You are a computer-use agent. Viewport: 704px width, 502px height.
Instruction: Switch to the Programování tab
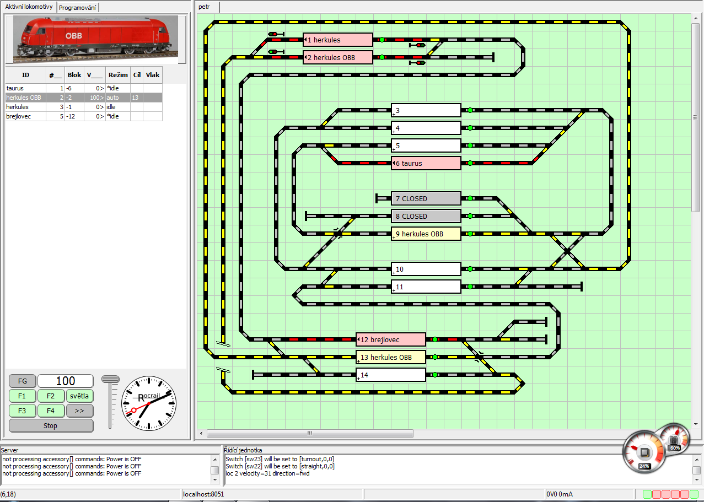pyautogui.click(x=78, y=7)
